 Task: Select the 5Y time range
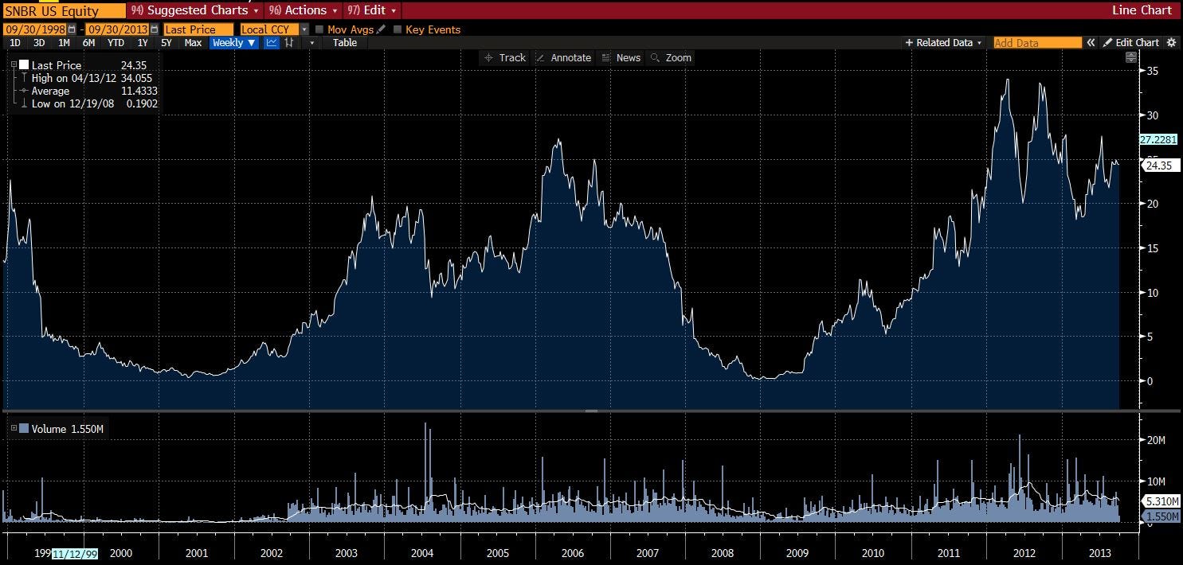tap(166, 43)
